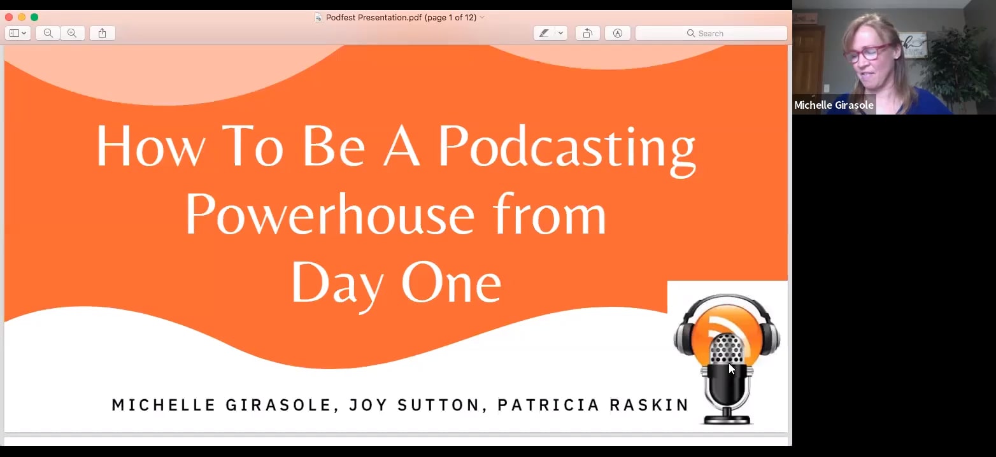Open the Share options with the export icon
Image resolution: width=996 pixels, height=457 pixels.
(x=102, y=33)
